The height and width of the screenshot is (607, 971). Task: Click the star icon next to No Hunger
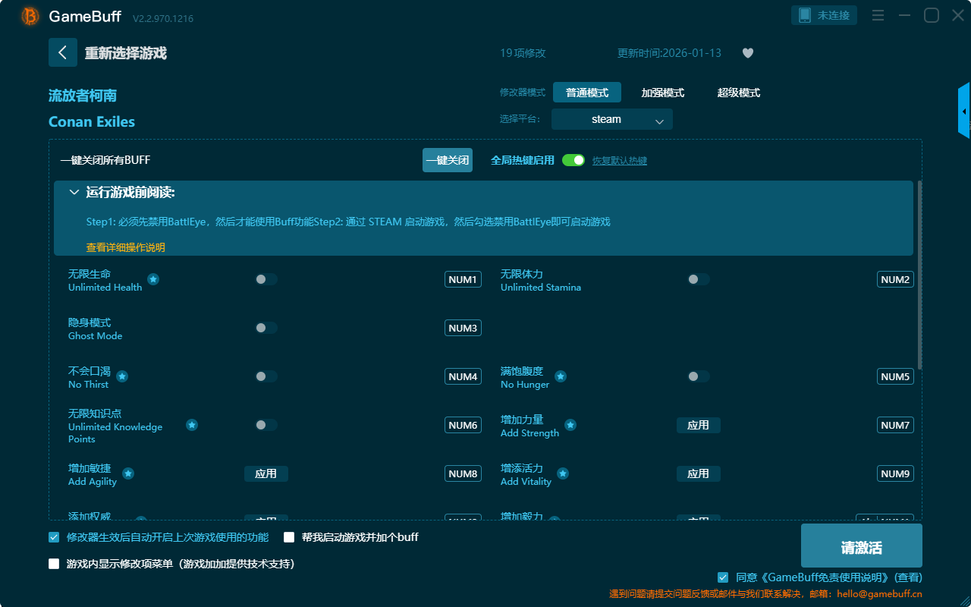tap(561, 376)
